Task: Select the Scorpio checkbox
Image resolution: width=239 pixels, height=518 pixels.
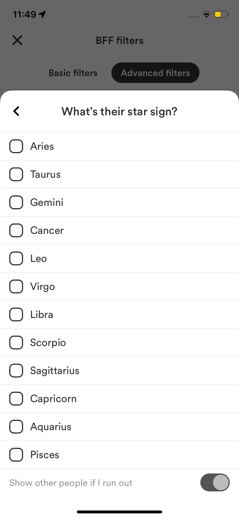Action: click(x=16, y=343)
